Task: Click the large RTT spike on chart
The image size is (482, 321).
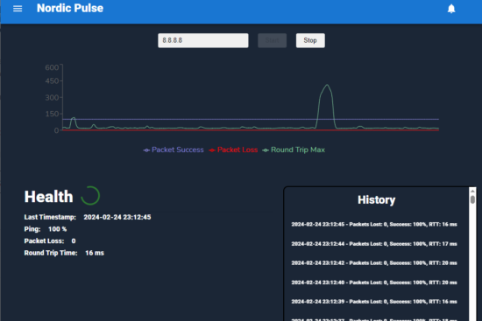Action: [x=327, y=85]
